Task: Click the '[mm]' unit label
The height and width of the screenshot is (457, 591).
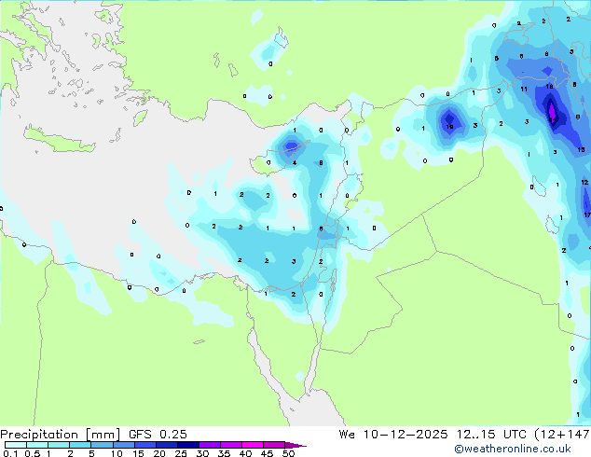Action: point(103,435)
